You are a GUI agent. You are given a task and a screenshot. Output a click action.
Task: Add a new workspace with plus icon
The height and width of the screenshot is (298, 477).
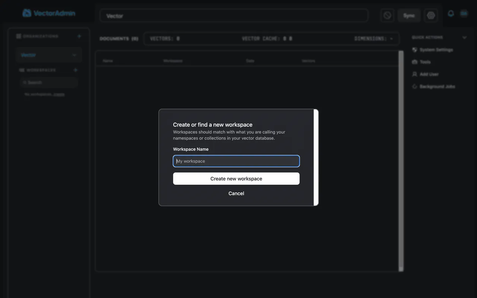[76, 70]
